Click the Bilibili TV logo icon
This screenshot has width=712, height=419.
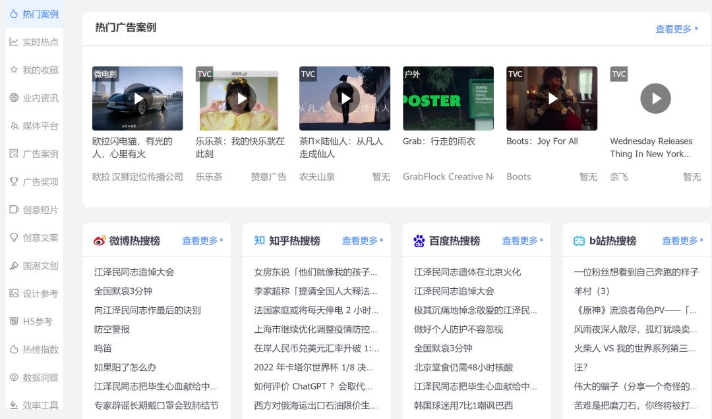click(x=579, y=240)
